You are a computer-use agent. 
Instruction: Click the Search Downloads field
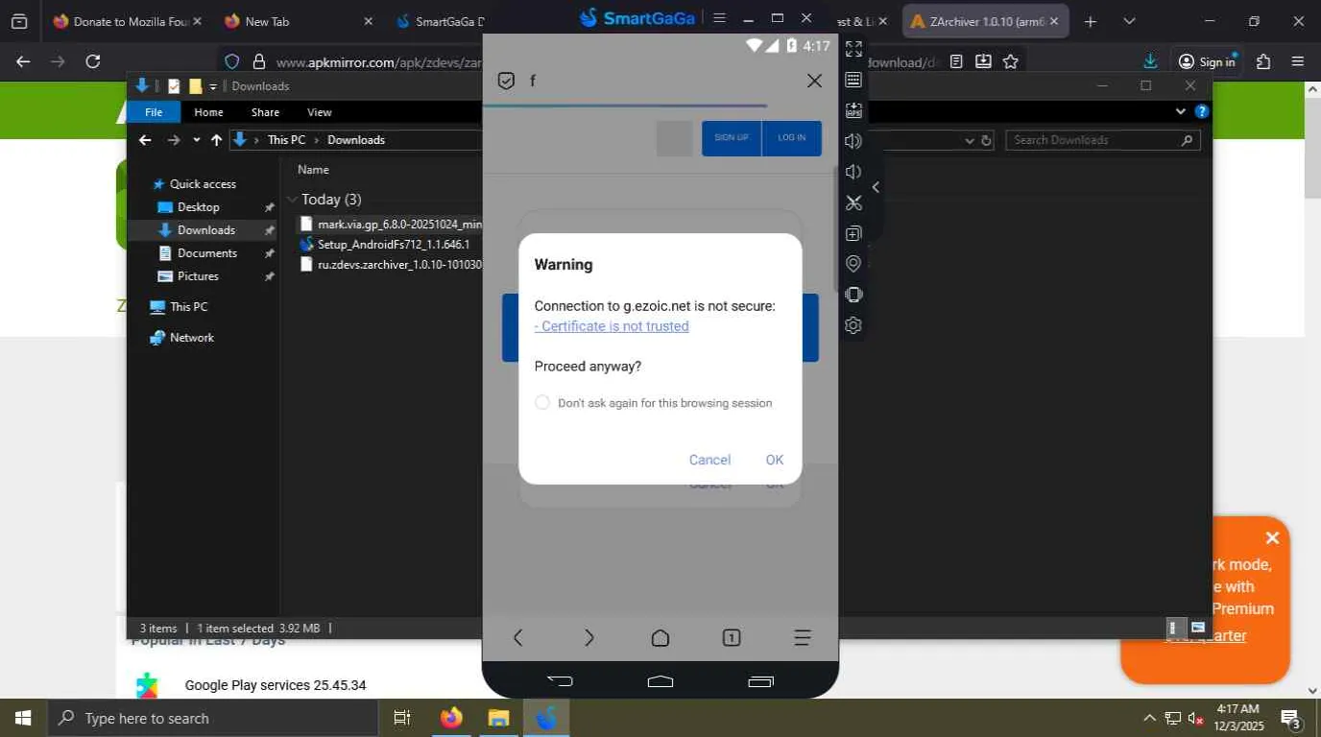pos(1103,140)
